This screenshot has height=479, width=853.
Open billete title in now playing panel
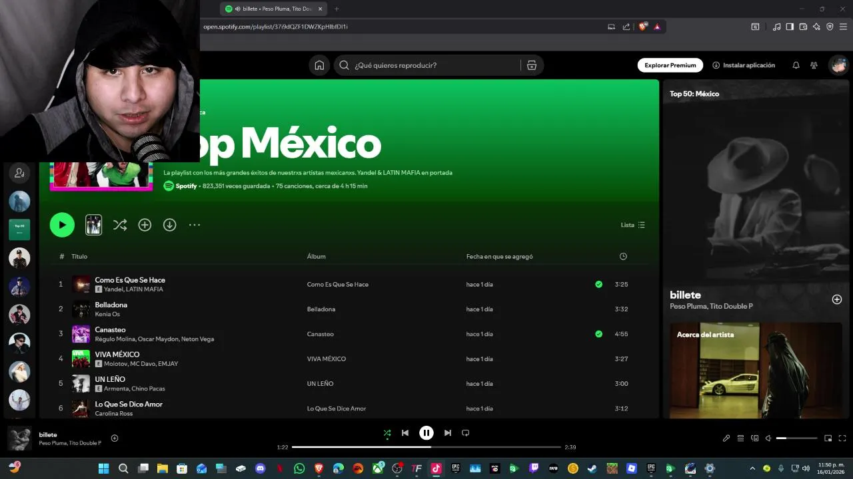[685, 295]
